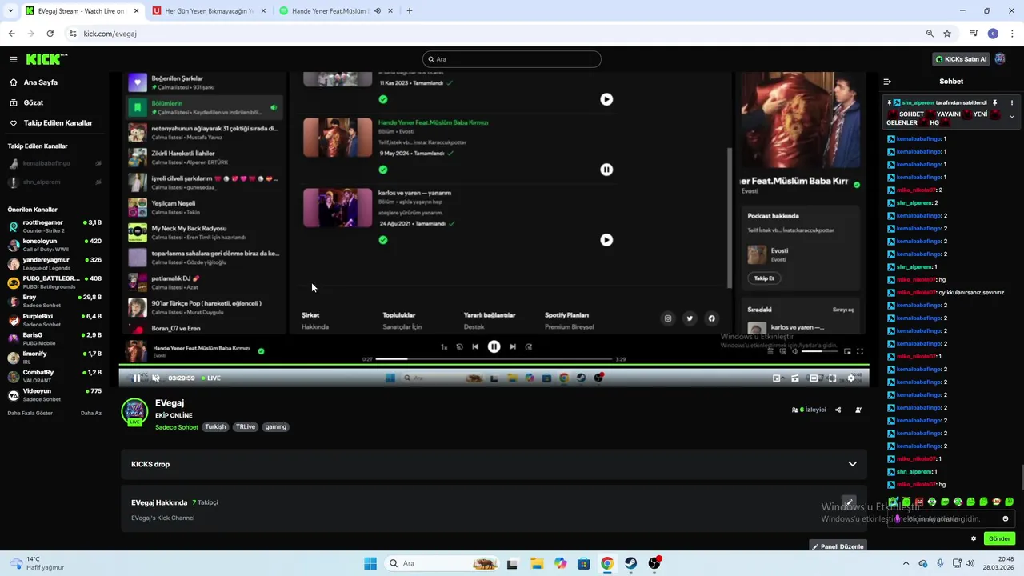Screen dimensions: 1024x576
Task: Select the gaming tag
Action: (x=276, y=427)
